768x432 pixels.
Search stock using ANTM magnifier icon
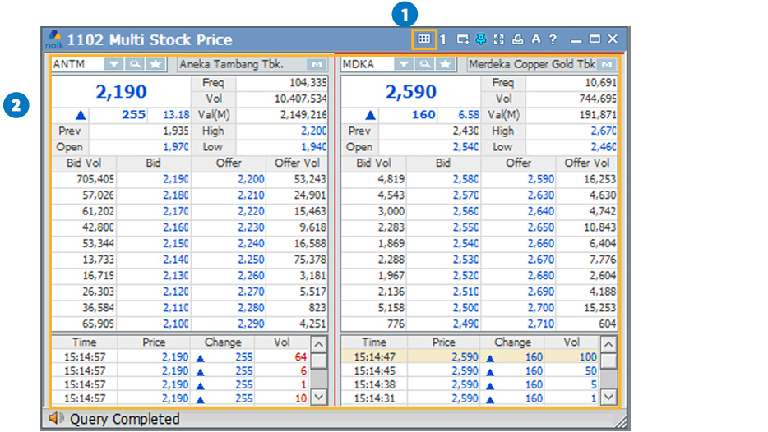click(x=135, y=64)
